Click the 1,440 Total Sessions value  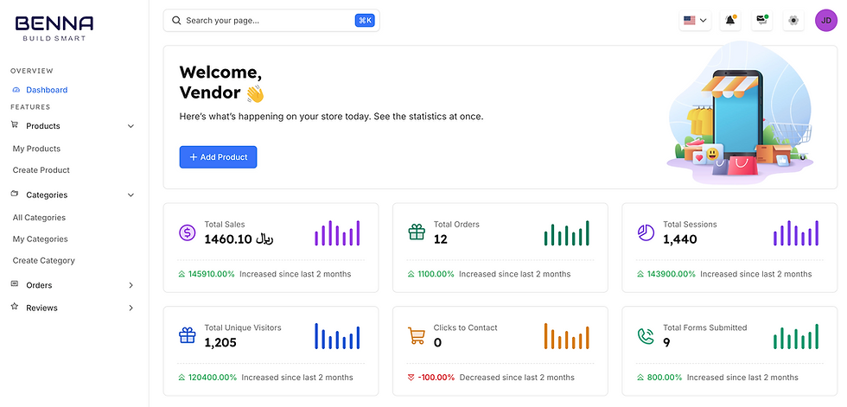click(680, 239)
